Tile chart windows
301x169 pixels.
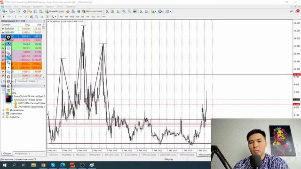[x=135, y=11]
